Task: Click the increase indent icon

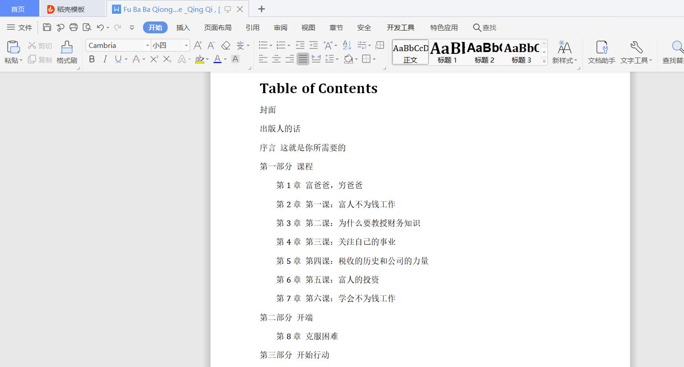Action: [313, 45]
